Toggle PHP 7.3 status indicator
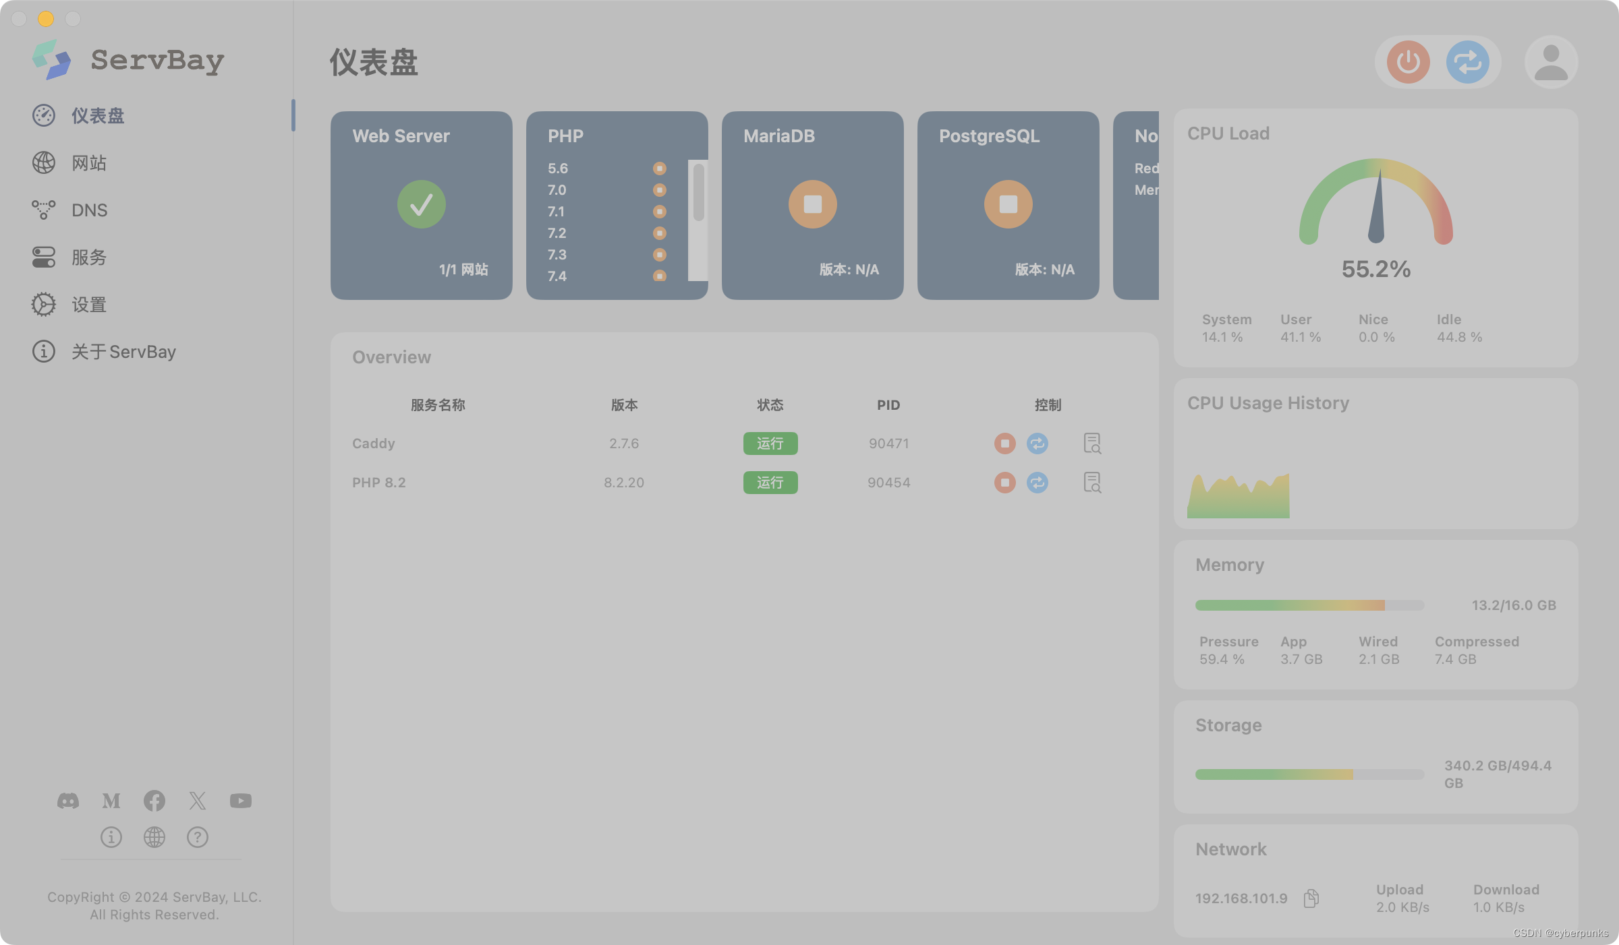This screenshot has height=945, width=1619. 660,255
